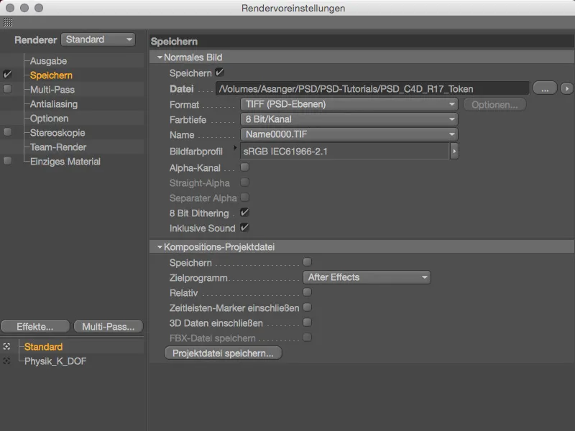Select Multi-Pass in the settings list
Image resolution: width=575 pixels, height=431 pixels.
tap(52, 89)
